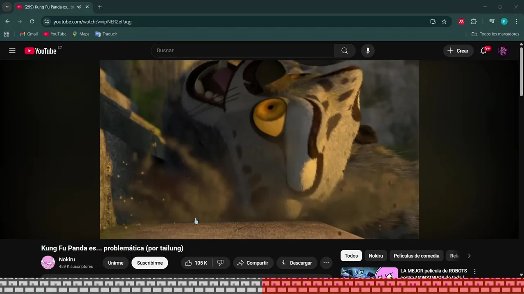
Task: Open the Nokiru channel avatar
Action: (x=48, y=263)
